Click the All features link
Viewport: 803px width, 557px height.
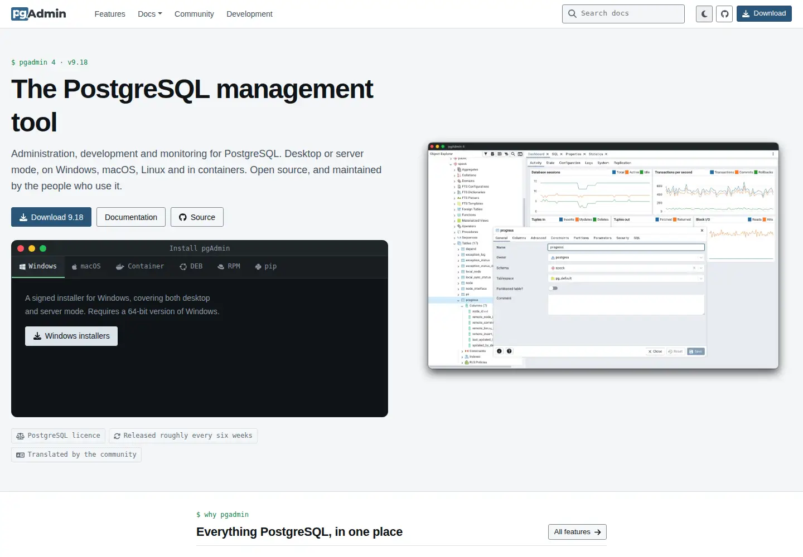pyautogui.click(x=577, y=532)
